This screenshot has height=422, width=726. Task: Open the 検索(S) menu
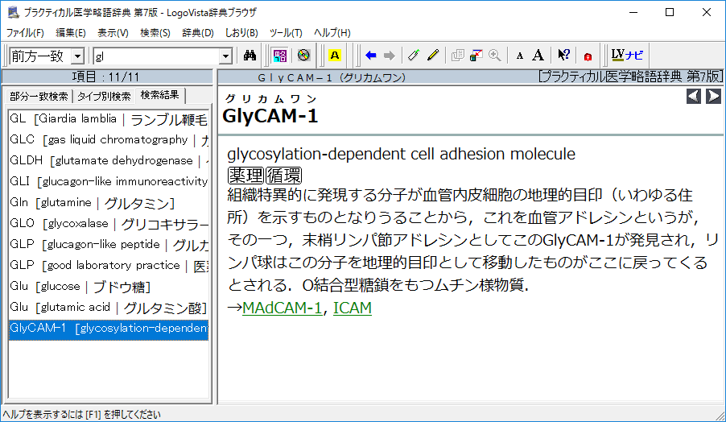tap(155, 33)
